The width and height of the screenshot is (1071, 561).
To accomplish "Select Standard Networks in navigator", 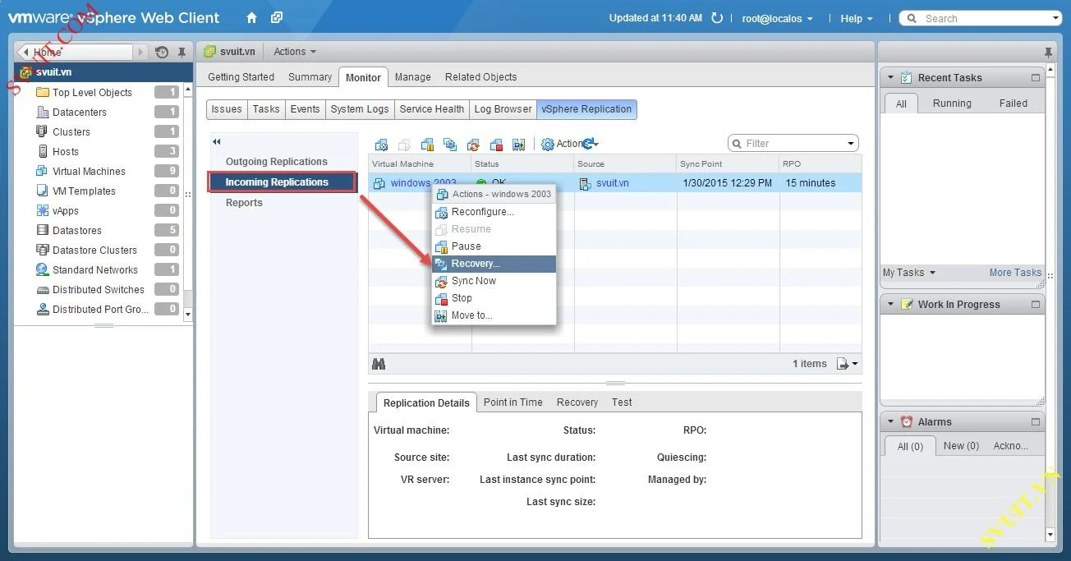I will (94, 270).
